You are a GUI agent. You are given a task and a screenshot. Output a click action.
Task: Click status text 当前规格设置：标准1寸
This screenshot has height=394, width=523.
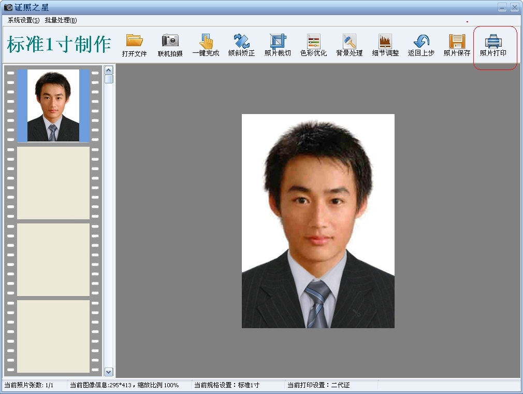pyautogui.click(x=227, y=385)
